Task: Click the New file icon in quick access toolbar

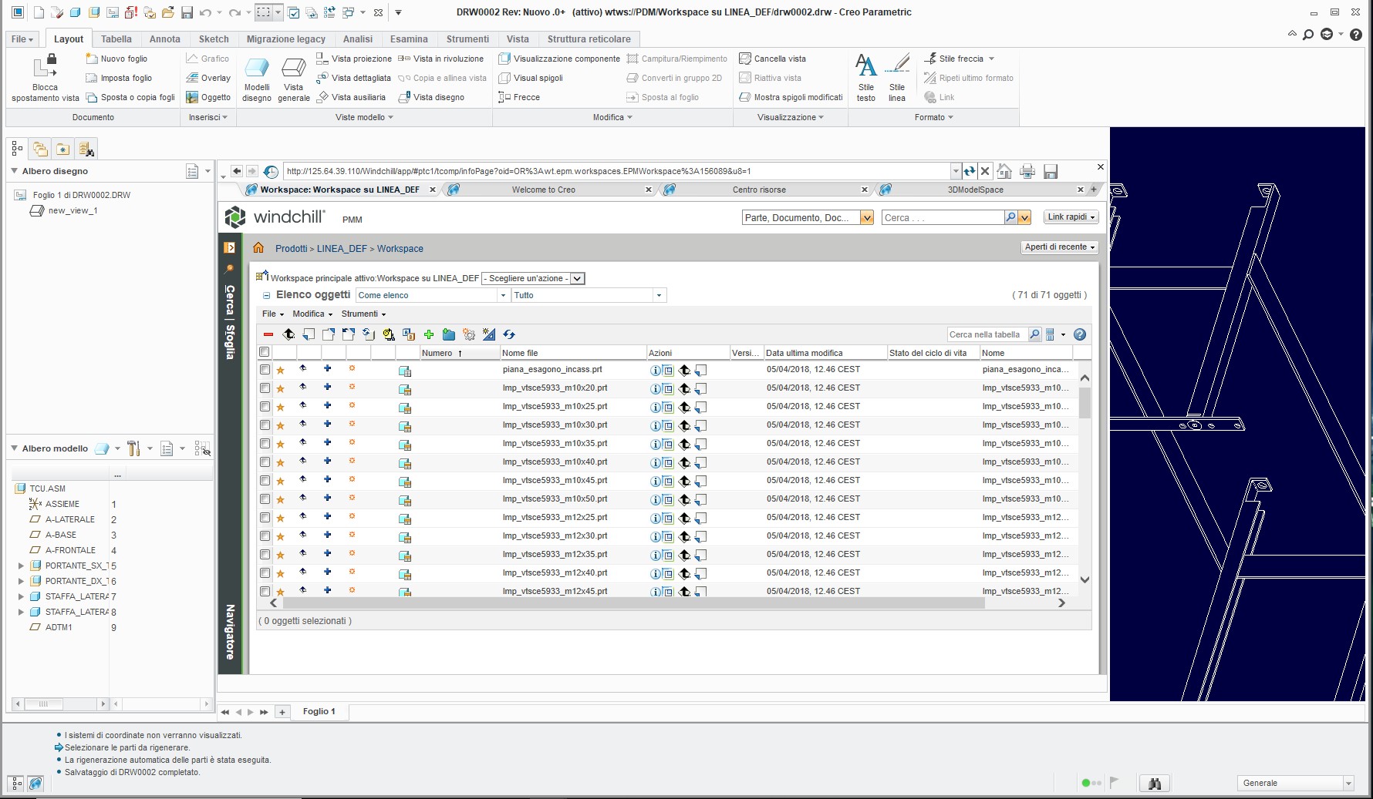Action: point(38,12)
